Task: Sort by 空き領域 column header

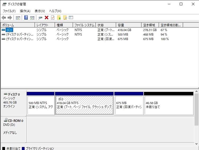Action: pos(150,25)
